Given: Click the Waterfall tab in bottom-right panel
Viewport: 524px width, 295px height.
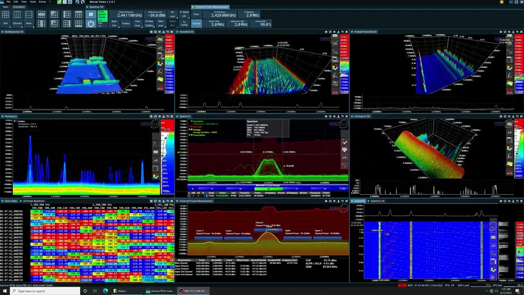Looking at the screenshot, I should (x=358, y=201).
